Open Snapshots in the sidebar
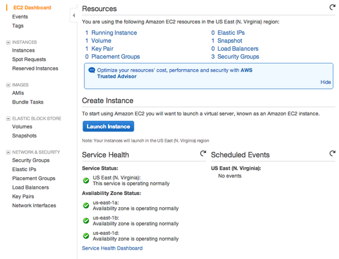This screenshot has height=259, width=339. 24,136
